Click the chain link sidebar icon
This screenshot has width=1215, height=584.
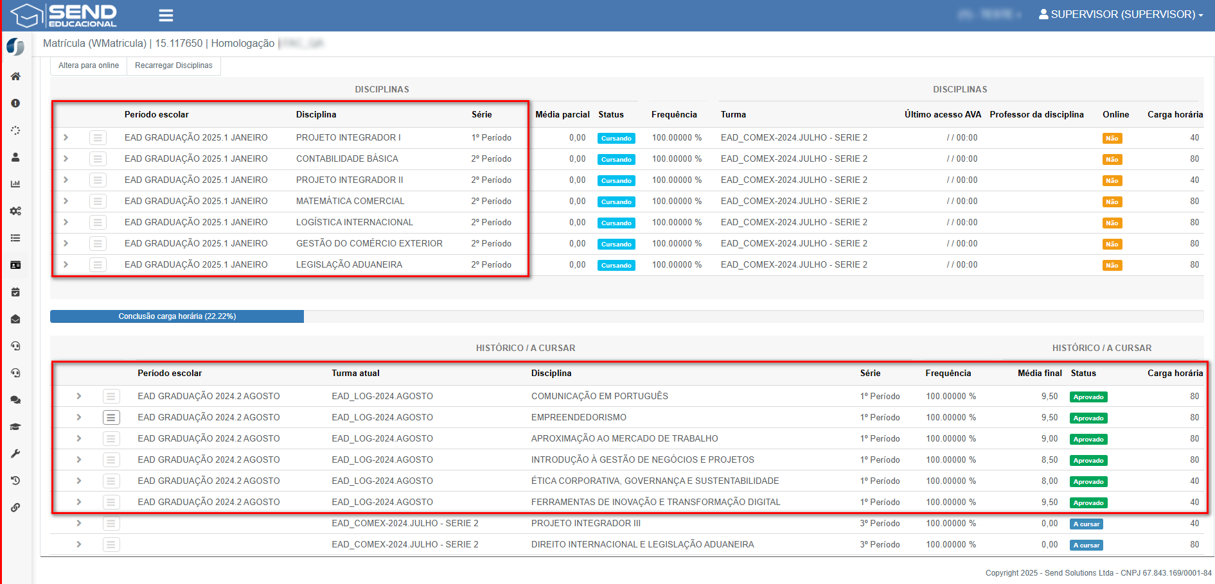click(x=15, y=508)
